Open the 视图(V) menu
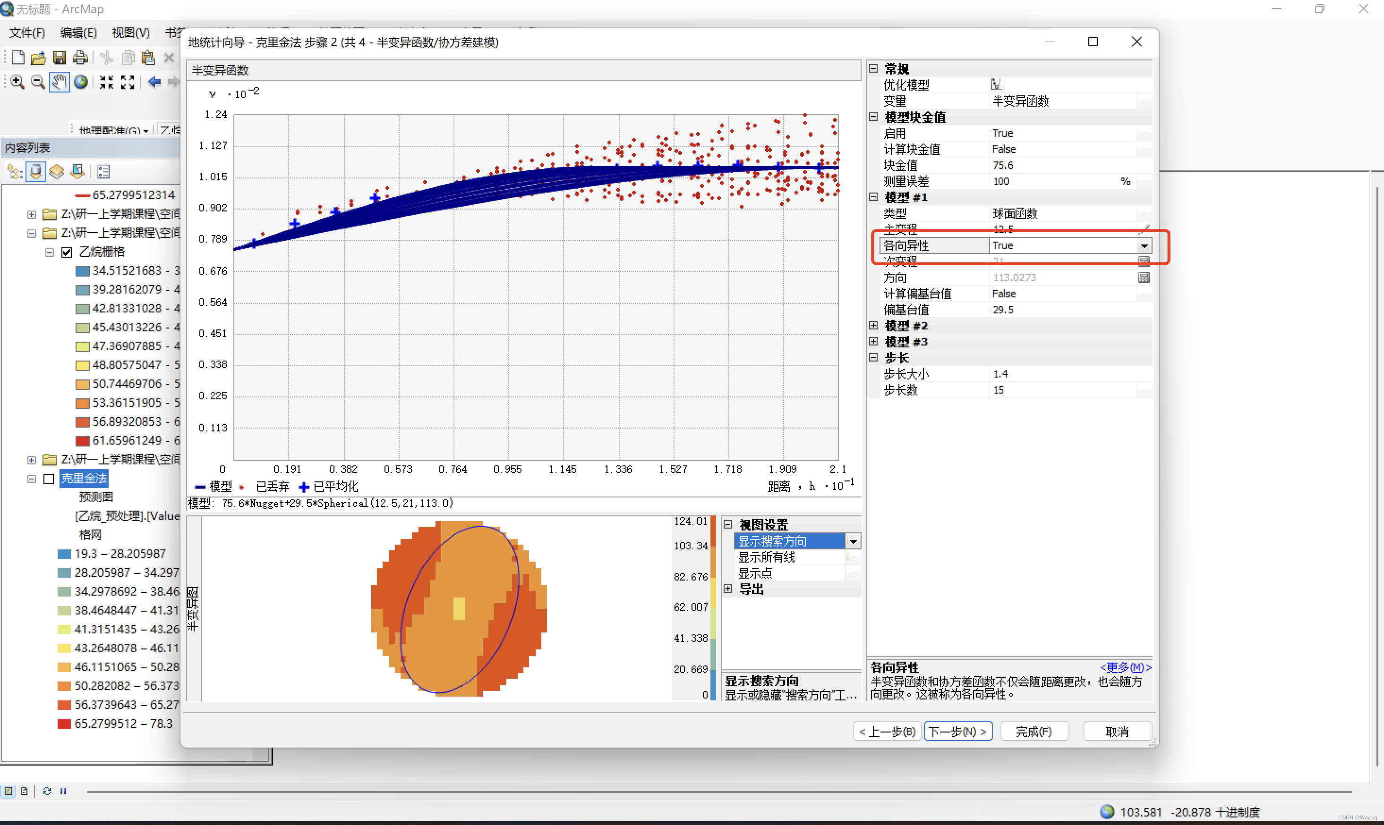Image resolution: width=1384 pixels, height=825 pixels. 131,33
